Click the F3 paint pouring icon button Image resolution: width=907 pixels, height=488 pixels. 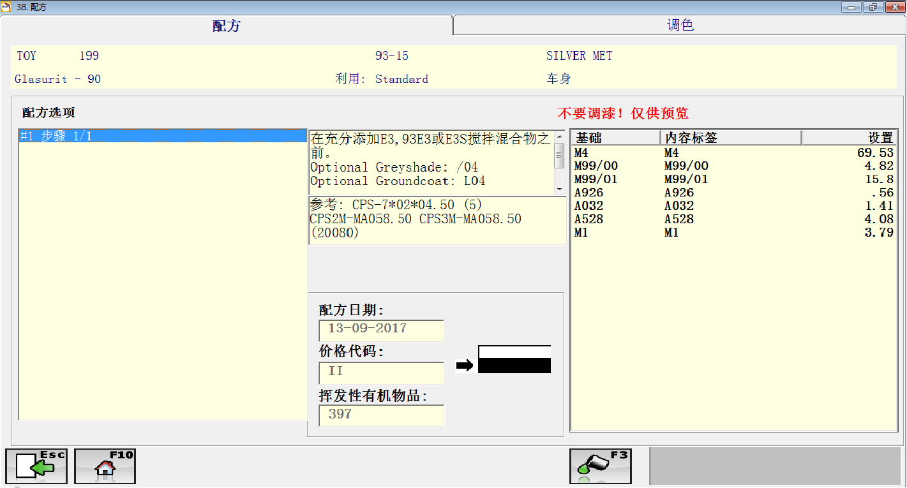600,466
